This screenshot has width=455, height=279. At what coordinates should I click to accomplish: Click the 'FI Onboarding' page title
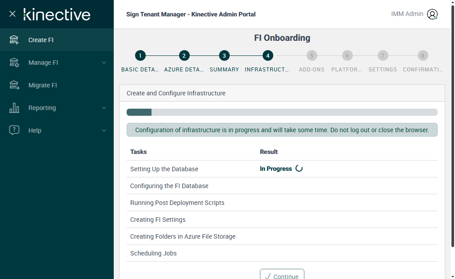click(282, 38)
